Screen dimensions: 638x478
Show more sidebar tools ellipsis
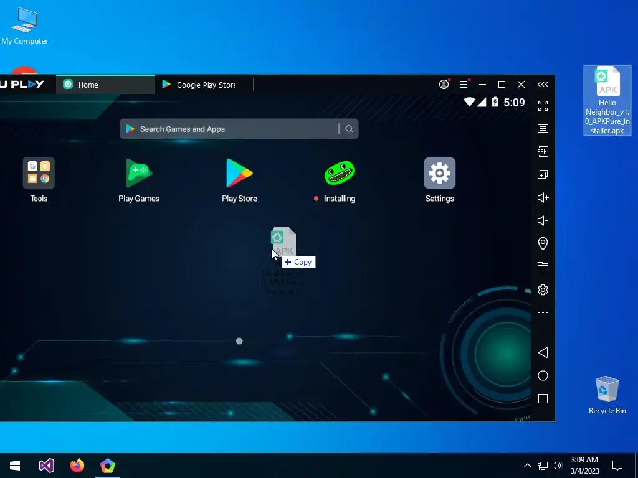coord(543,312)
